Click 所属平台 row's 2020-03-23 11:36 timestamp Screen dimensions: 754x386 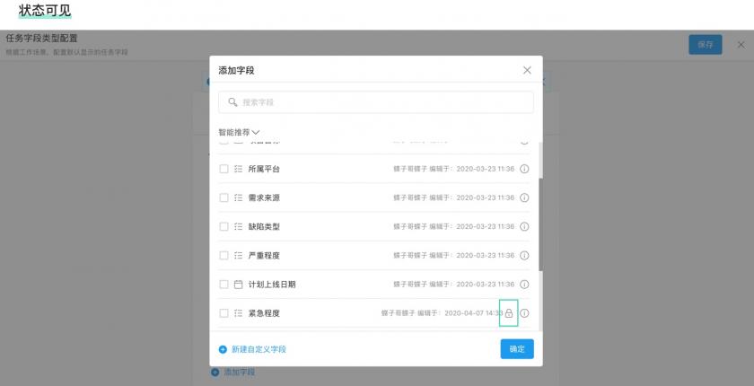[486, 169]
